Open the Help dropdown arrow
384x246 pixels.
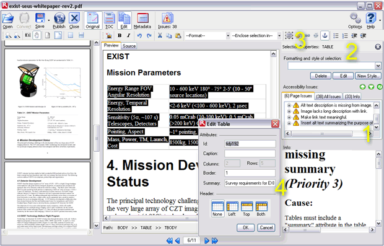point(379,21)
